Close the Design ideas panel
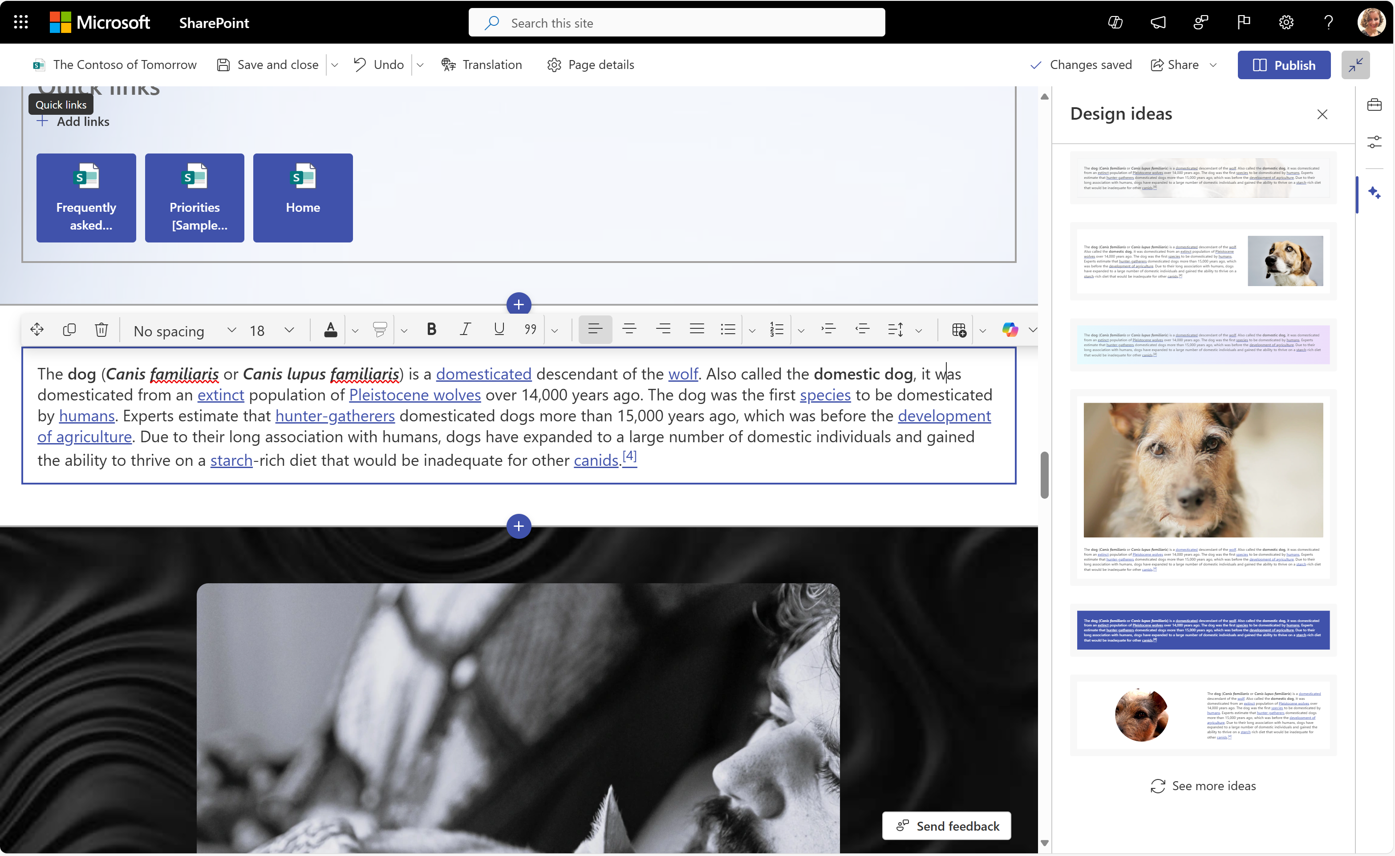1395x856 pixels. pyautogui.click(x=1322, y=113)
